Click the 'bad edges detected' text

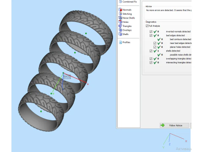point(176,35)
